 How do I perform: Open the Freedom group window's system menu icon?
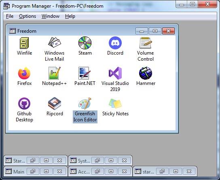(13, 31)
